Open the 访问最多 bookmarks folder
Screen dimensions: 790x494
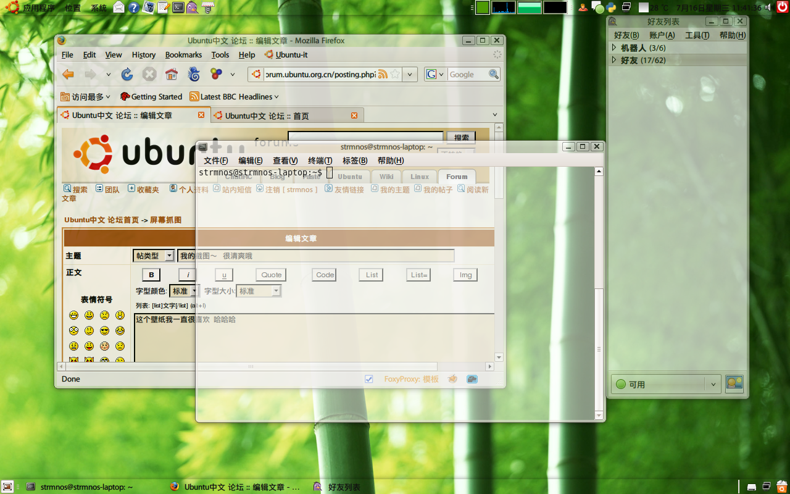click(x=85, y=96)
